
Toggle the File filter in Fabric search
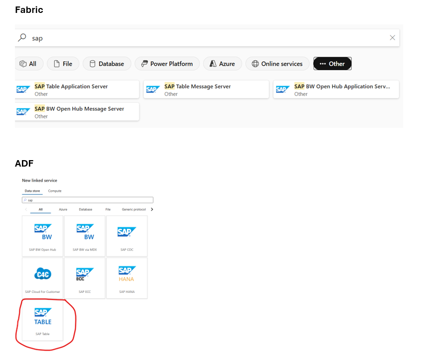[x=63, y=64]
